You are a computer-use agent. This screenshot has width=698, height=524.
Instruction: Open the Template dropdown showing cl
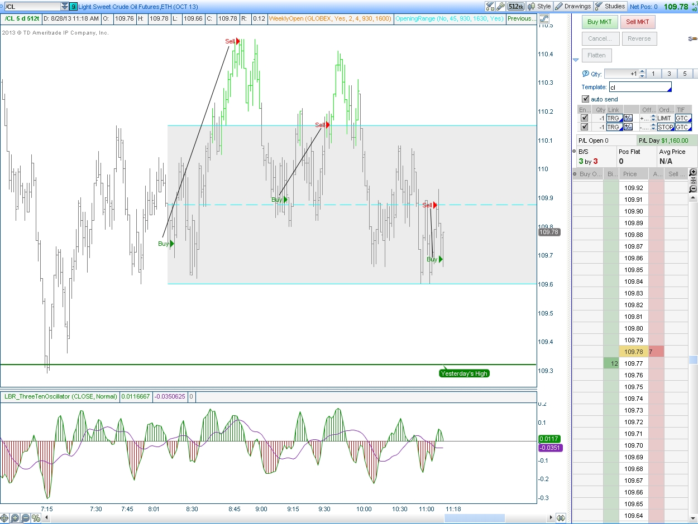[x=640, y=87]
